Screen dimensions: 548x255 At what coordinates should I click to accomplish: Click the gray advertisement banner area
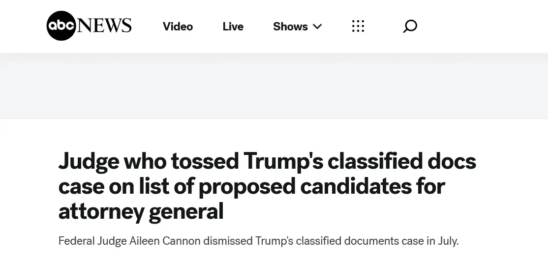(274, 86)
